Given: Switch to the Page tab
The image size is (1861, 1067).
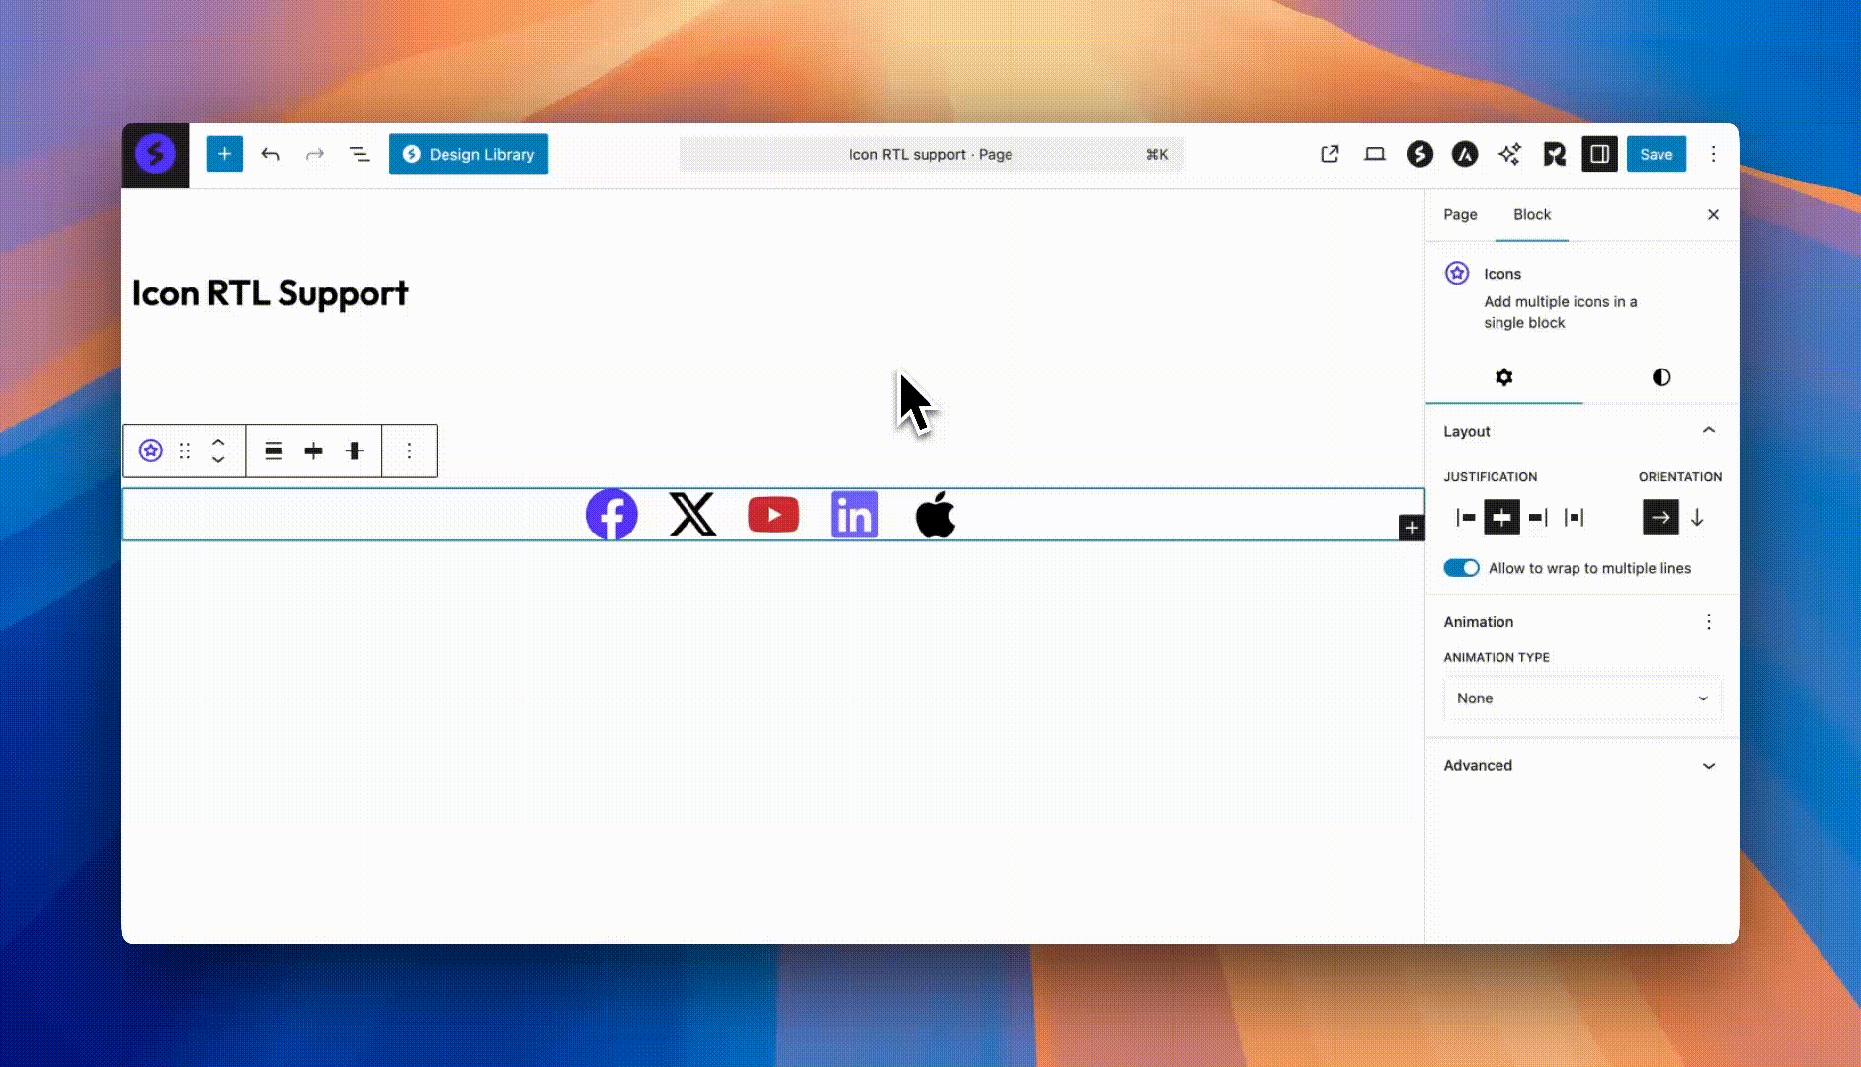Looking at the screenshot, I should point(1460,215).
